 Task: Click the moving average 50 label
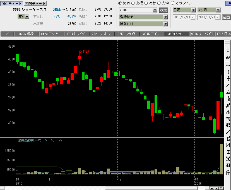click(53, 140)
